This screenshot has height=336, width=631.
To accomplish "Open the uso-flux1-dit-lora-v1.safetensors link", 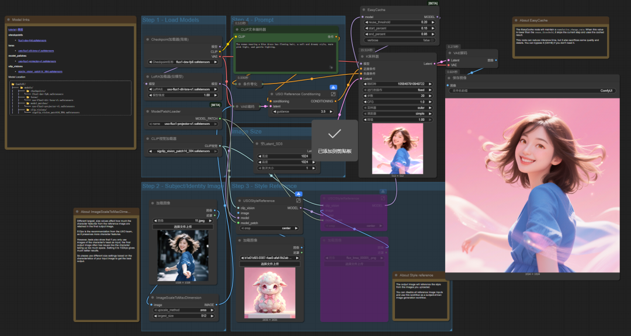I will [x=36, y=51].
